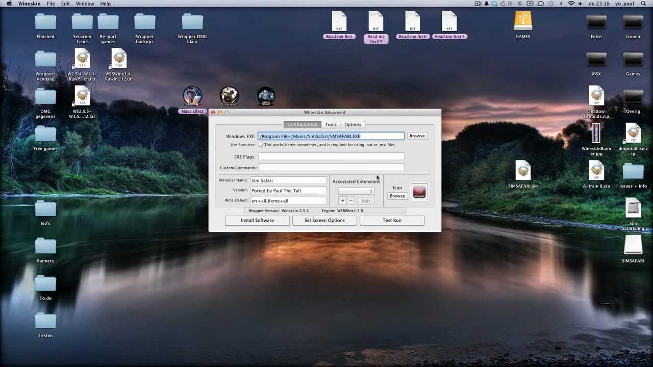Open the SIMSAFARI mounted disk icon
The height and width of the screenshot is (367, 653).
633,245
